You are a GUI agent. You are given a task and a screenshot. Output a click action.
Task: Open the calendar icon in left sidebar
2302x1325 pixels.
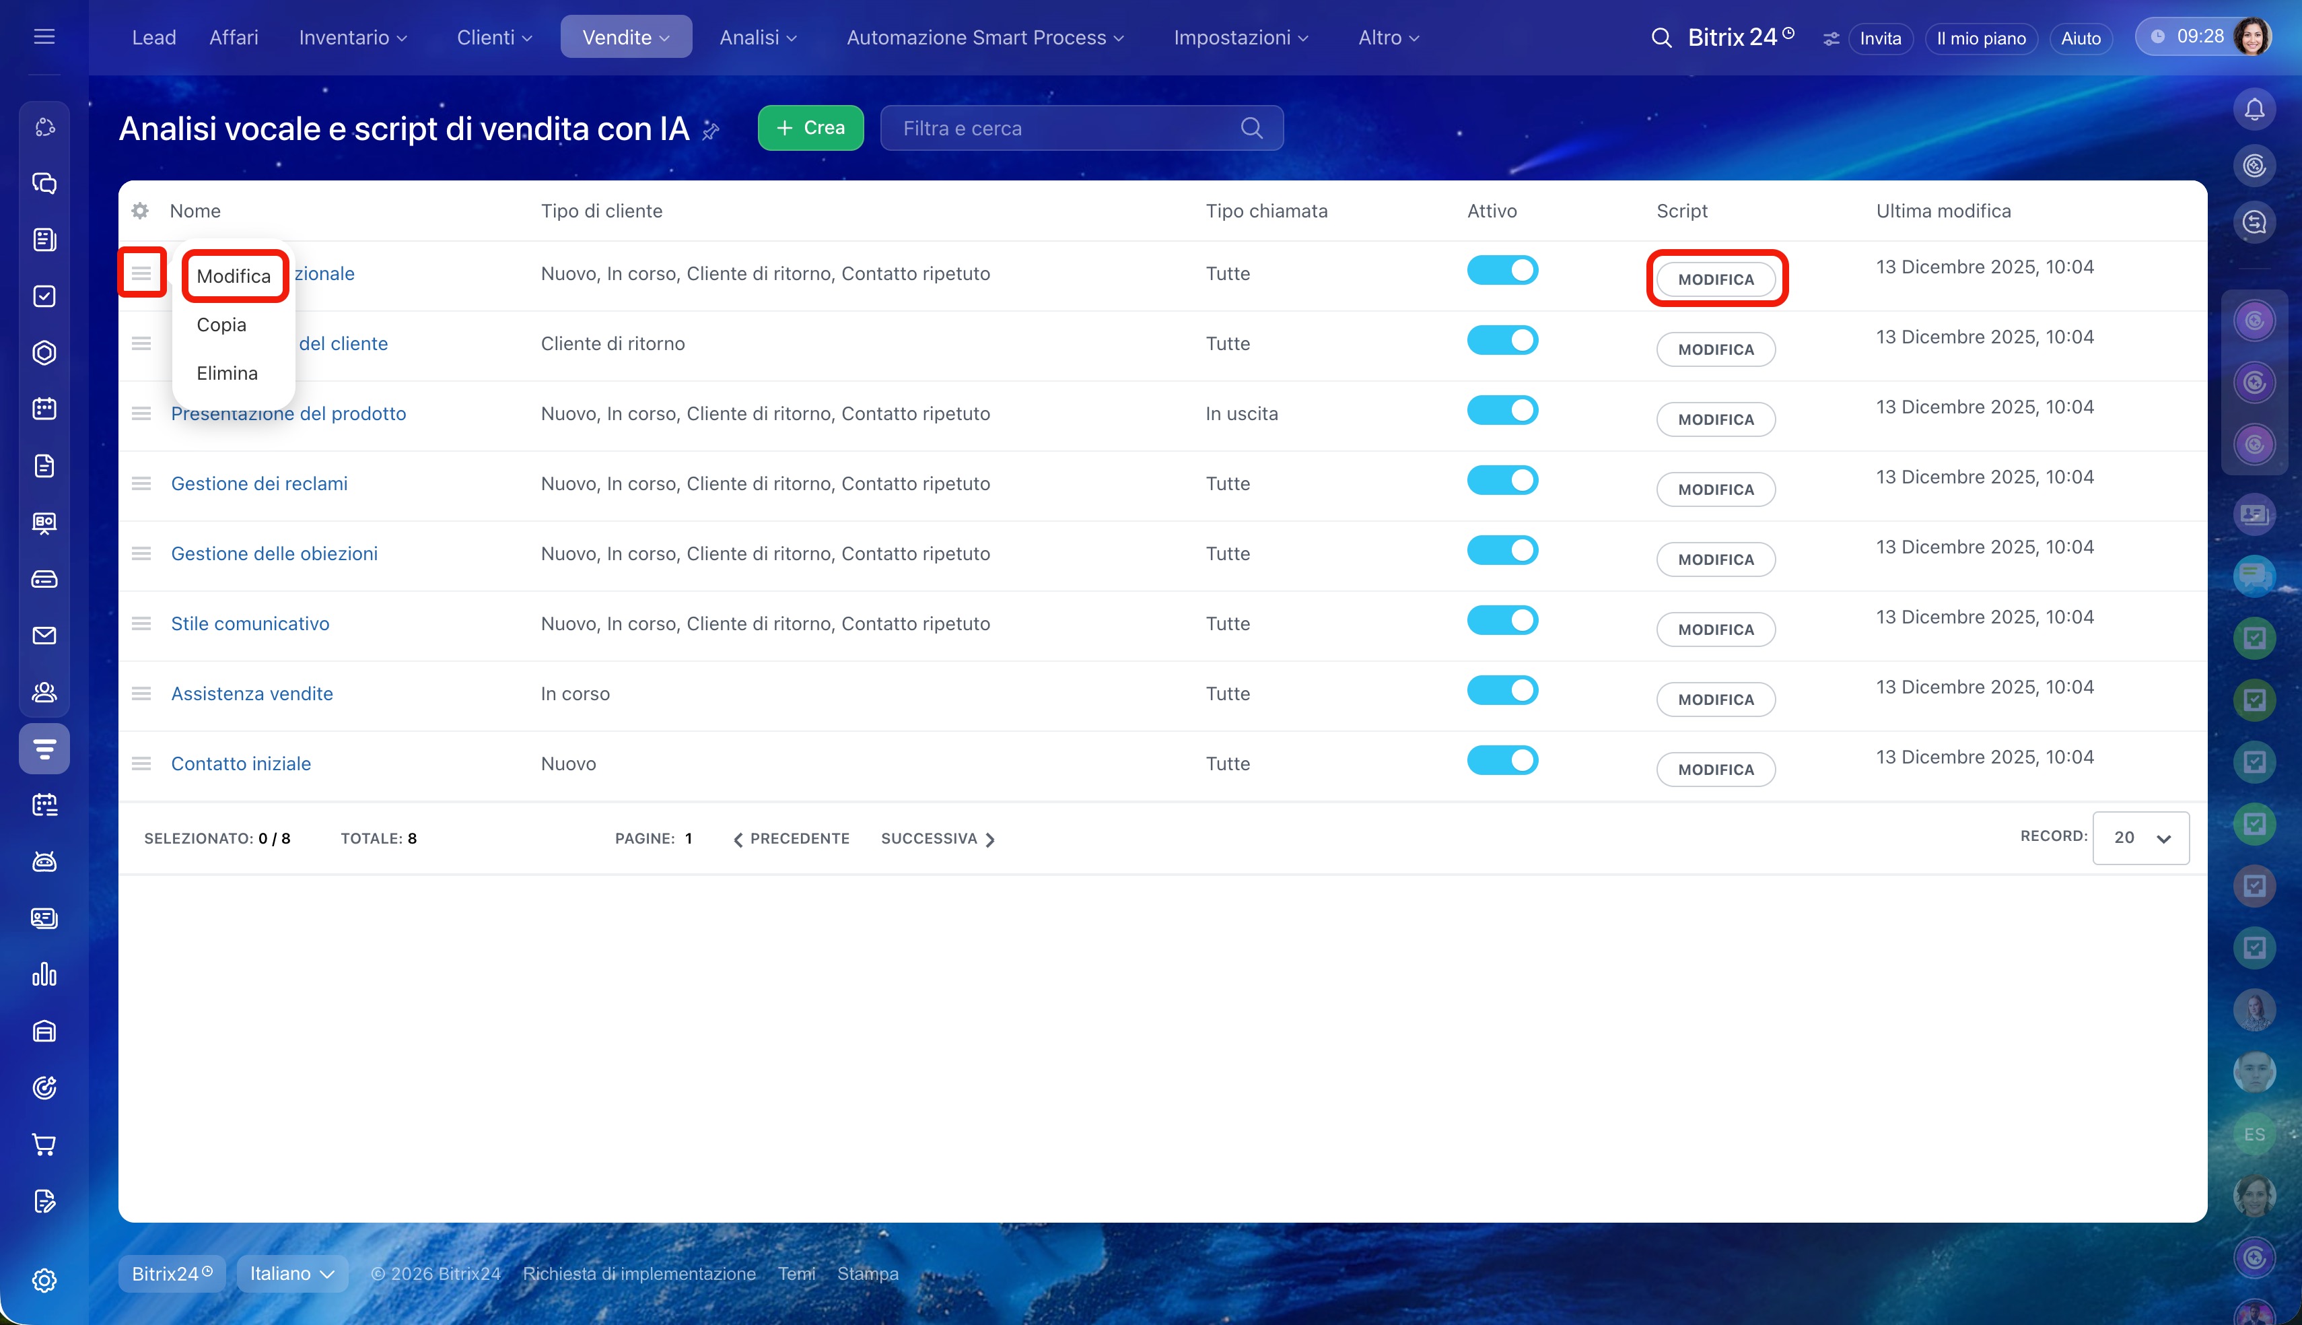(x=44, y=409)
